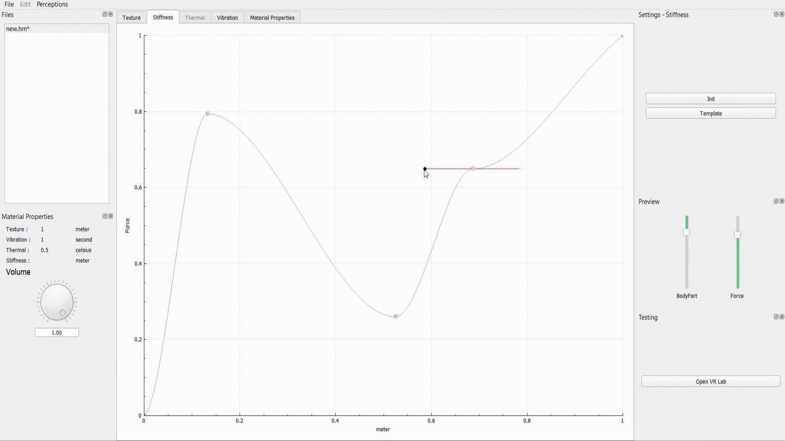Close the Files panel
785x441 pixels.
click(x=111, y=14)
